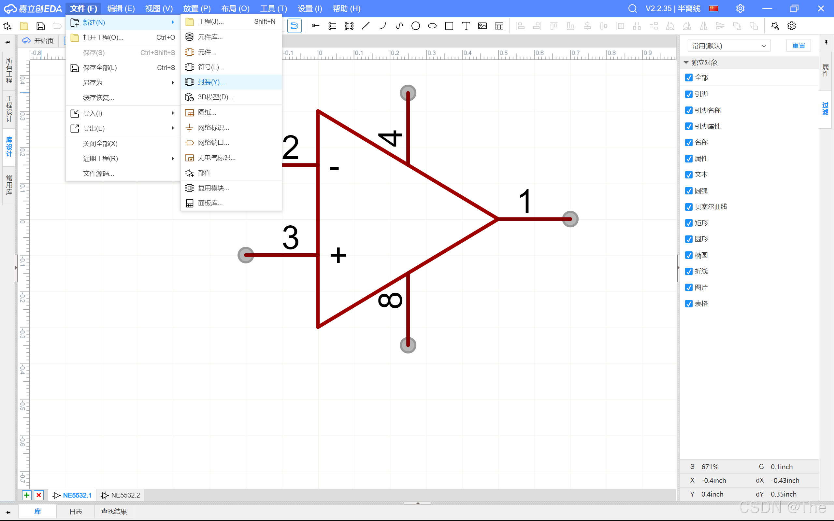Click the insert table tool icon

pyautogui.click(x=499, y=26)
